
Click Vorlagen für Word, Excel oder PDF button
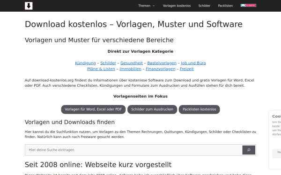coord(93,109)
